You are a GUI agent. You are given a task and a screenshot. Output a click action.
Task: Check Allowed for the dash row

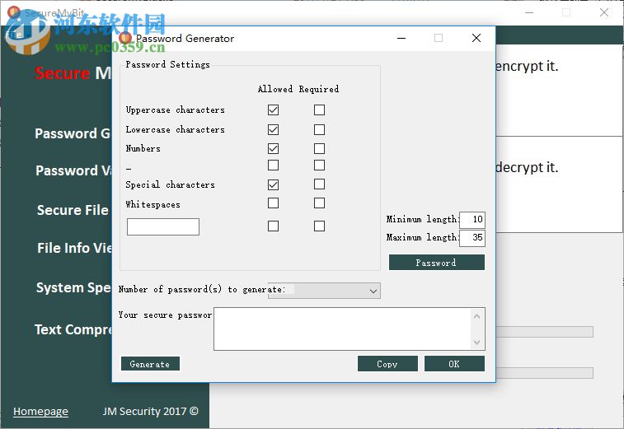tap(273, 165)
